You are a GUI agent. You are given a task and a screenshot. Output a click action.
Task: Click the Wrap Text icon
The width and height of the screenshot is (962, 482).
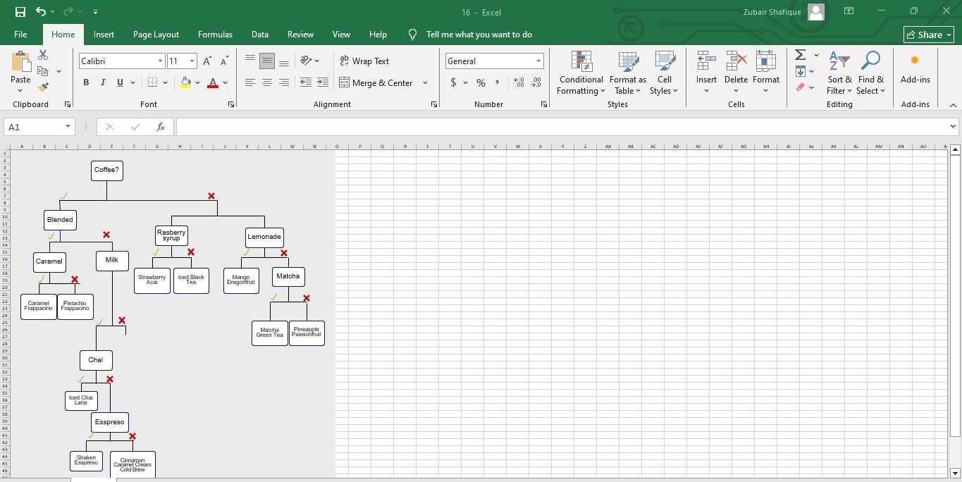(365, 61)
